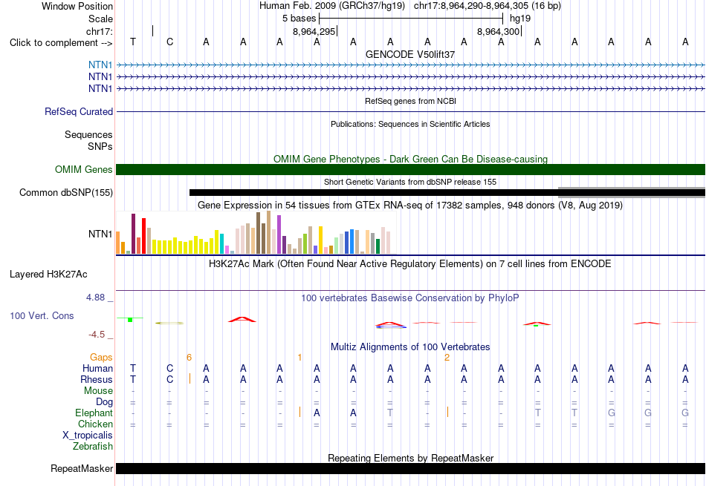The image size is (706, 486).
Task: Open Publications: Sequences in Scientific Articles title
Action: click(x=410, y=124)
